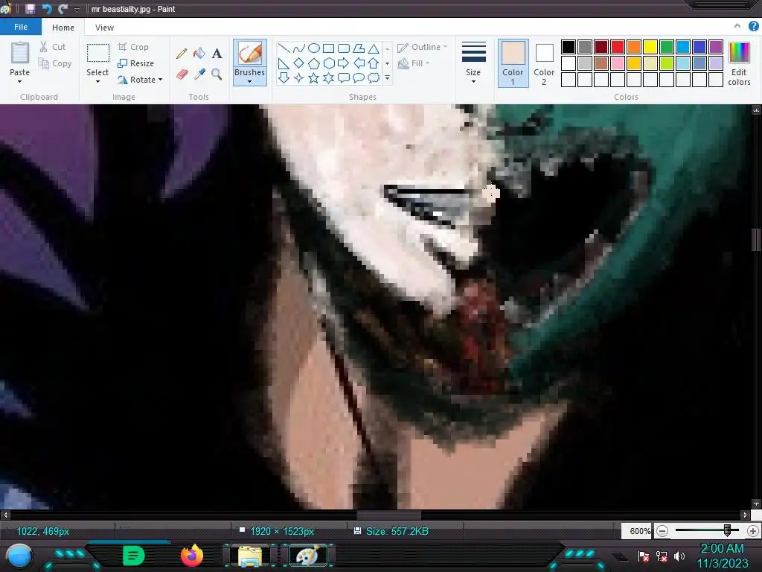Click the Brushes tool icon
The image size is (762, 572).
[250, 53]
